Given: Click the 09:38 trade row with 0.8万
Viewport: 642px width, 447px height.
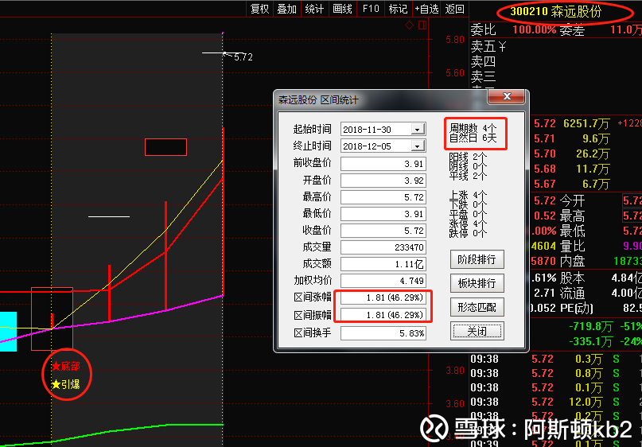Looking at the screenshot, I should point(555,373).
